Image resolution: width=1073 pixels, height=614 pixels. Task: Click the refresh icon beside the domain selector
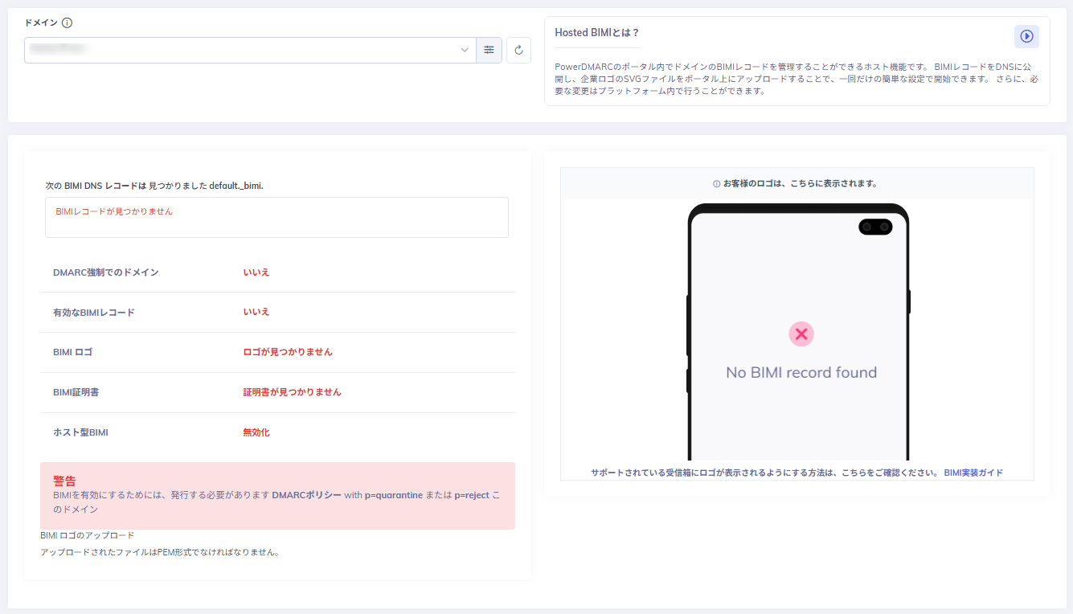(x=518, y=50)
